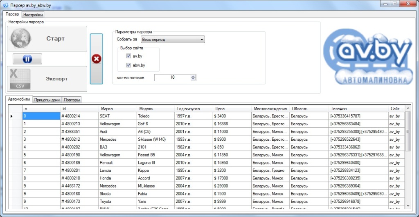
Task: Open the Автомобили tab
Action: pyautogui.click(x=19, y=99)
